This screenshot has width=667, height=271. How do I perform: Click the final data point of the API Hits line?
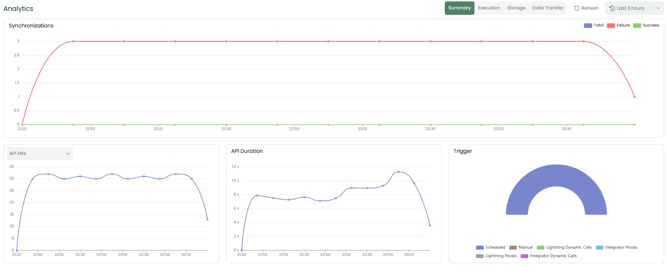(207, 219)
